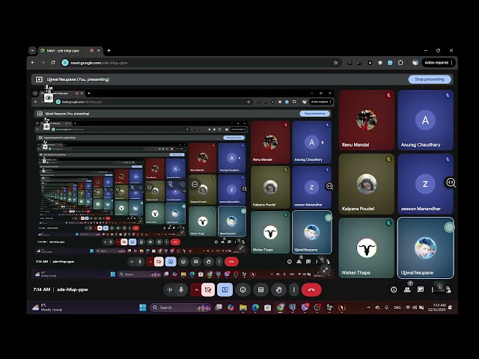The height and width of the screenshot is (359, 479).
Task: Open the meeting details info icon
Action: tap(394, 289)
